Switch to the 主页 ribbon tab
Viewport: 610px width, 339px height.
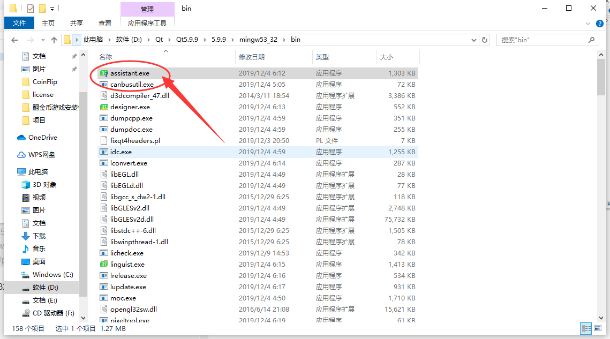tap(48, 24)
